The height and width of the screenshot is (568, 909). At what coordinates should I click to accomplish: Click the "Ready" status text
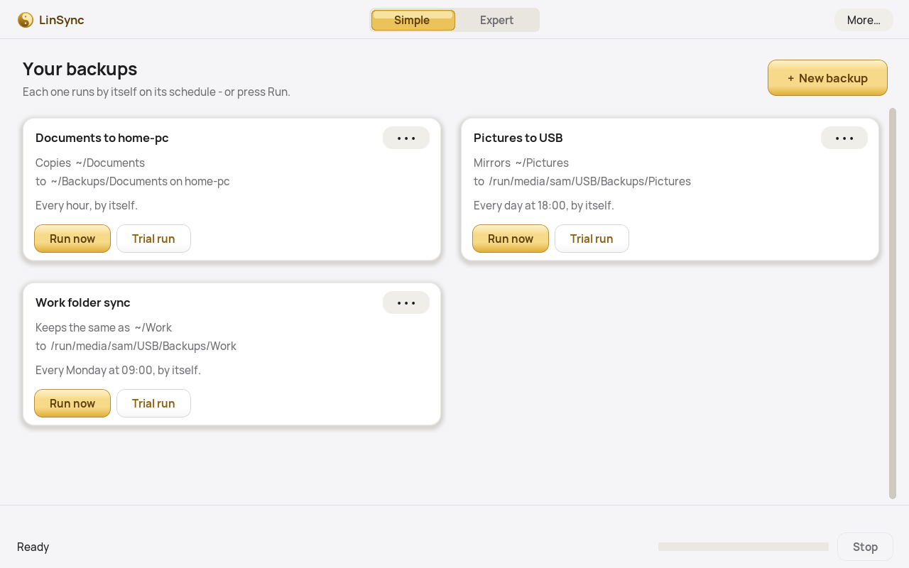pos(33,547)
